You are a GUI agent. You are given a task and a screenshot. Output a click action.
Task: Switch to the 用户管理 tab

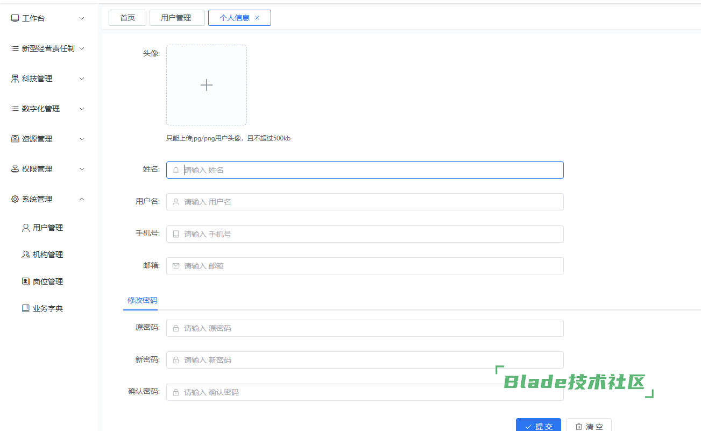pyautogui.click(x=176, y=18)
